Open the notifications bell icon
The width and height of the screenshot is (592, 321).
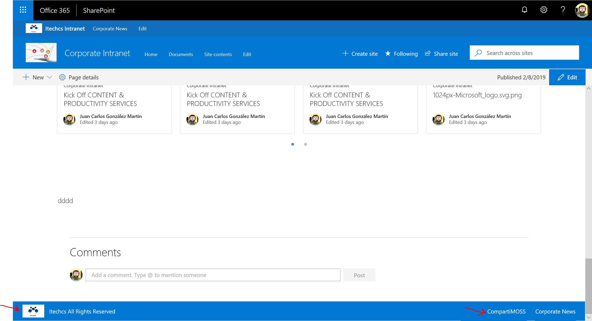point(524,10)
